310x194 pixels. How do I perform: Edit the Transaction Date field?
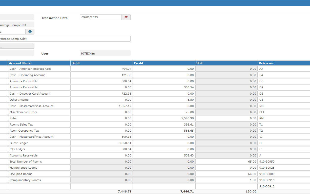[101, 17]
